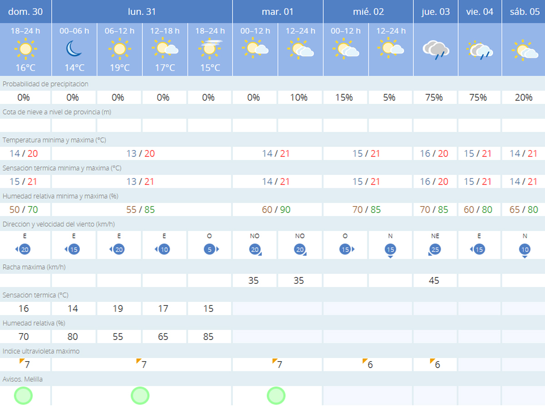Click the 'Probabilidad de precipitación' row label
The height and width of the screenshot is (408, 545).
click(x=46, y=84)
